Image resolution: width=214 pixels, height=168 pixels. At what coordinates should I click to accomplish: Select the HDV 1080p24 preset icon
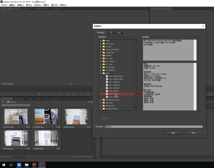(x=107, y=82)
